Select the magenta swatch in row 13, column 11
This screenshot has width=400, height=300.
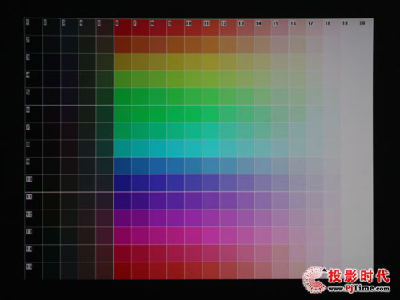(x=210, y=236)
